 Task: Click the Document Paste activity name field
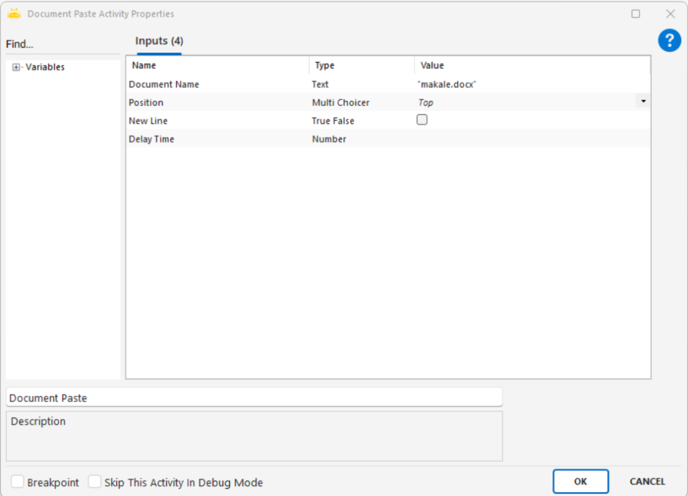254,397
